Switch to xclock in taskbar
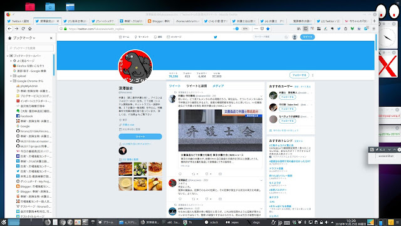Screen dimensions: 401x226 tap(212, 222)
